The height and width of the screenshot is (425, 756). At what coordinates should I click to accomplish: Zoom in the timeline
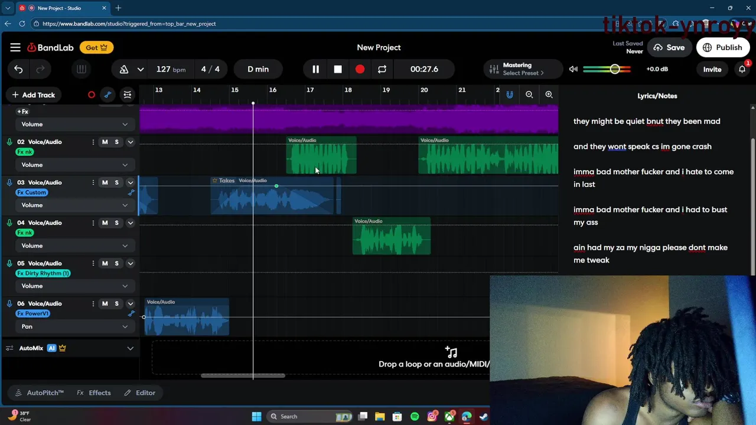tap(549, 94)
